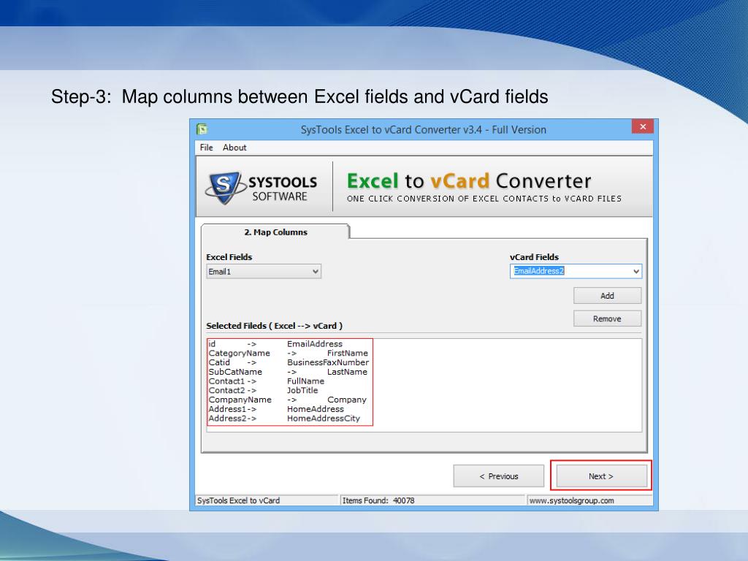Click the Add button
Screen dimensions: 748x561
point(607,296)
